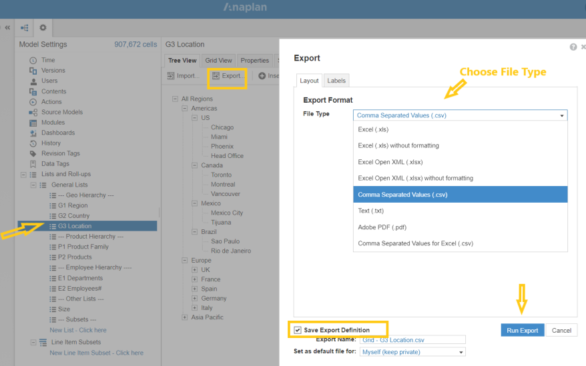Click the list icon beside Size
The width and height of the screenshot is (586, 366).
tap(53, 309)
